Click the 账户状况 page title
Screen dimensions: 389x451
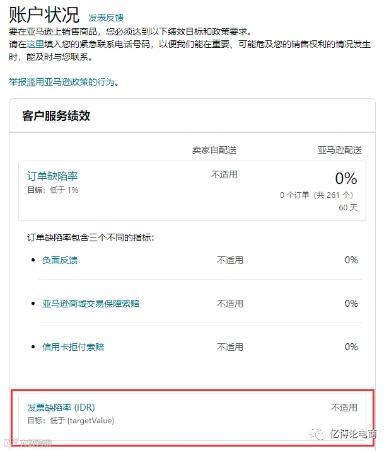tap(44, 15)
